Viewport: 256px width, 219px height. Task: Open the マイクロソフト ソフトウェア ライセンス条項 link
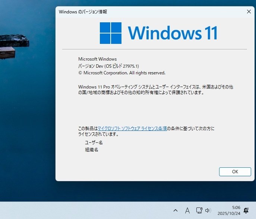pyautogui.click(x=132, y=129)
